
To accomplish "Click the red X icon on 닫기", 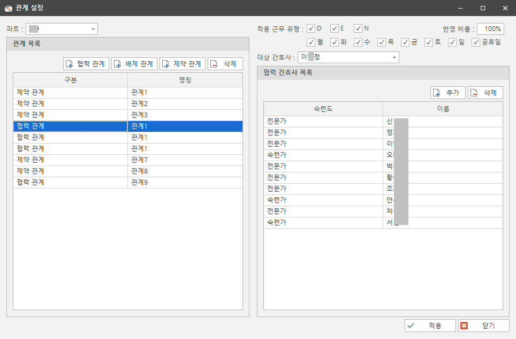I will pyautogui.click(x=464, y=326).
